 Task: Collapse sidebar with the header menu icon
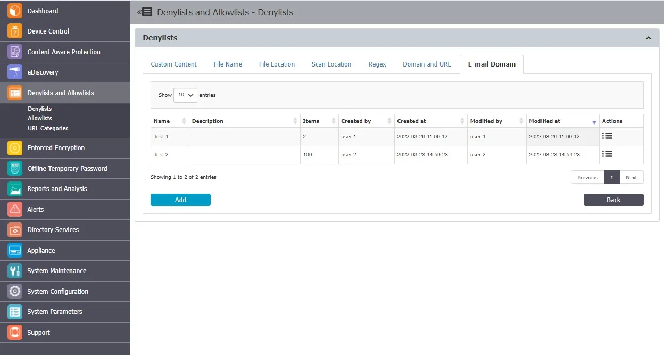coord(145,12)
